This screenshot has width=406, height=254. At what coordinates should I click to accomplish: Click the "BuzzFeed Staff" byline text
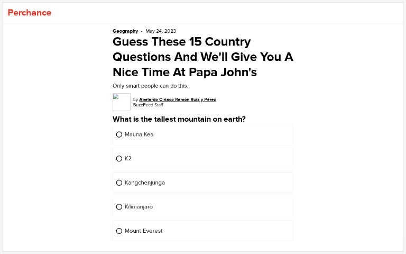(x=148, y=105)
